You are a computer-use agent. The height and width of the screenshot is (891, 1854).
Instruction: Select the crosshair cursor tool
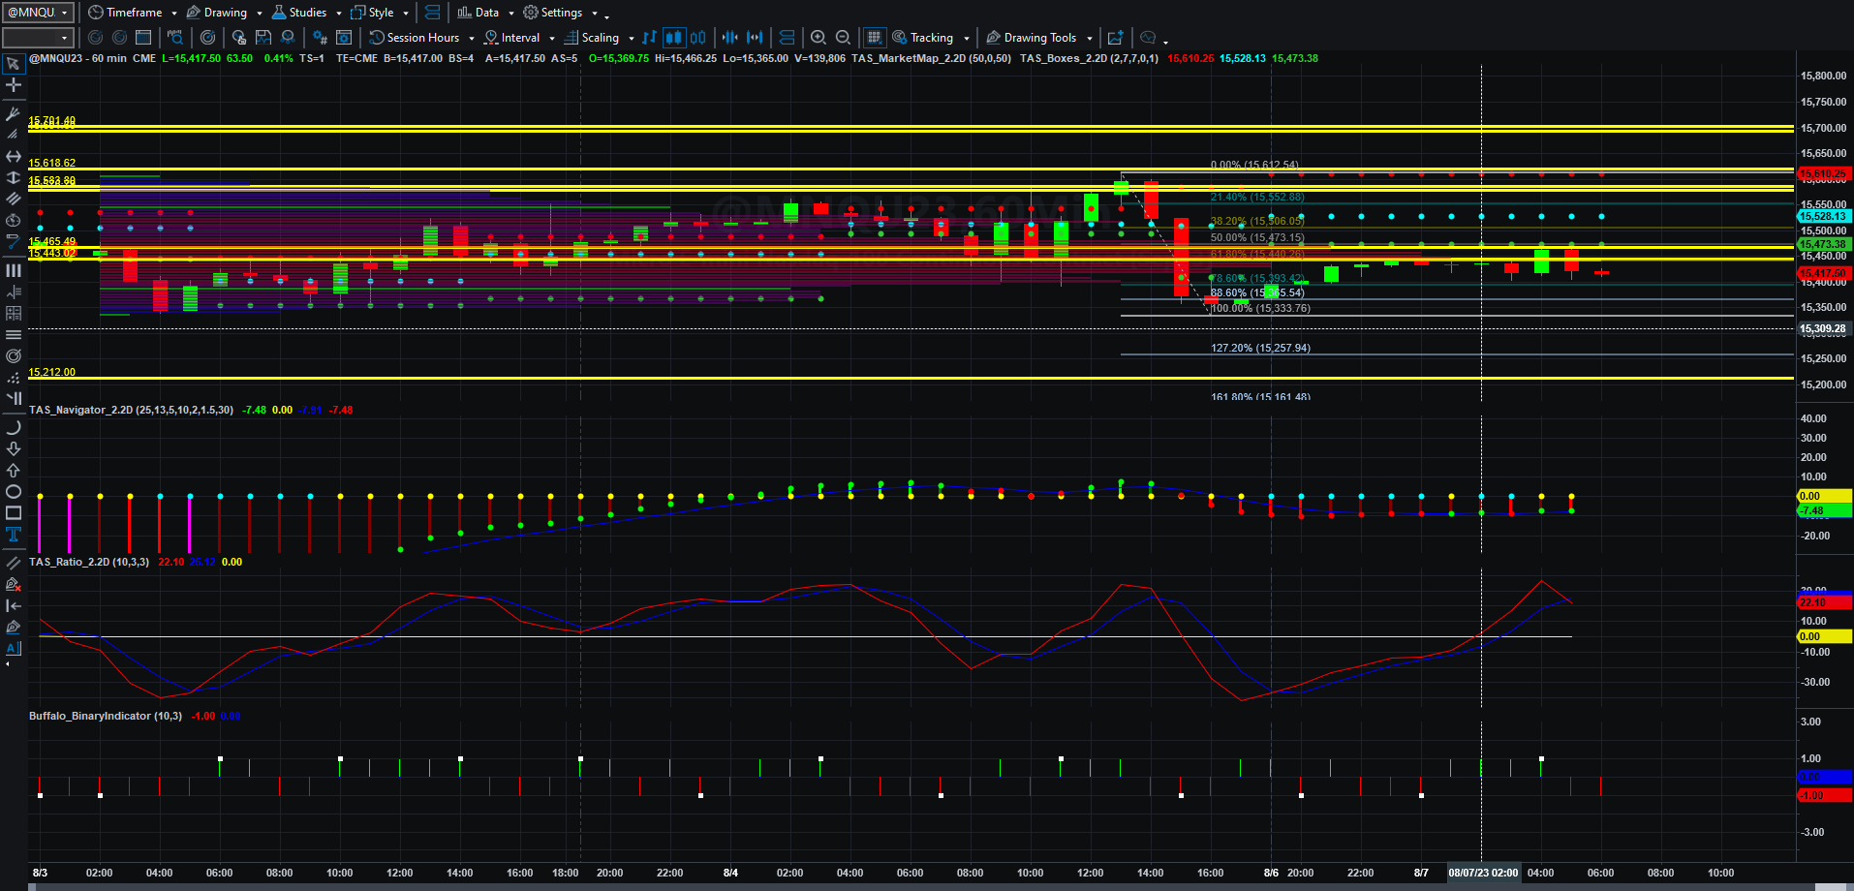14,85
